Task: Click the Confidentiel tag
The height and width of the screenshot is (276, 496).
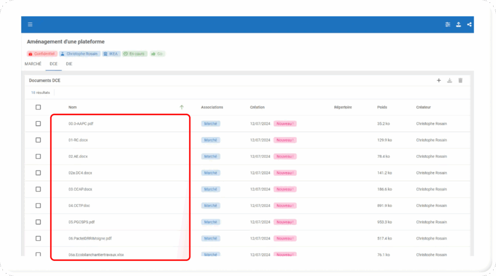Action: (x=42, y=54)
